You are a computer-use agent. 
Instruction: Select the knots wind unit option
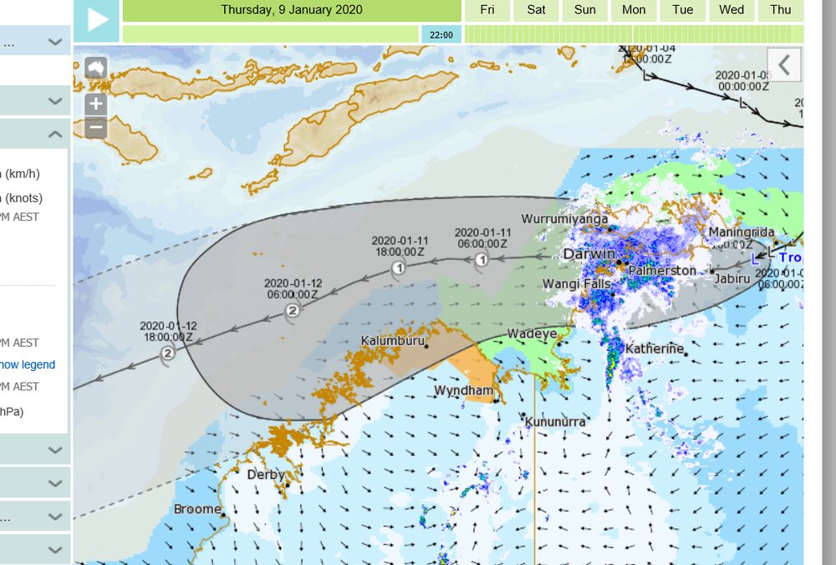(x=21, y=198)
